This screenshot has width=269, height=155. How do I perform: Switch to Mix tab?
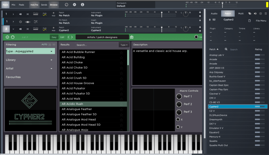pos(13,5)
